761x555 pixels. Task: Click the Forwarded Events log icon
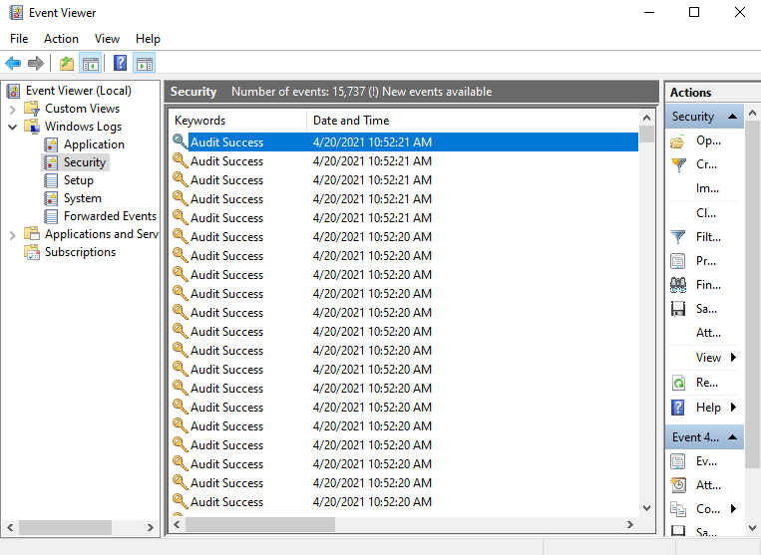(51, 216)
